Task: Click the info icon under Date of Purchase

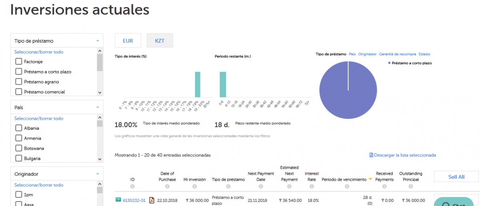Action: (167, 186)
